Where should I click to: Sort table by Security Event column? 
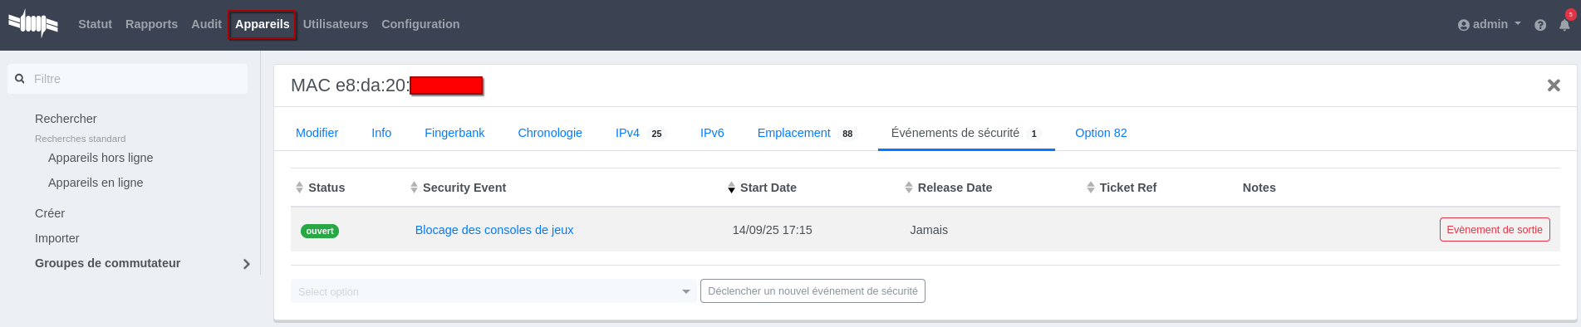(458, 188)
